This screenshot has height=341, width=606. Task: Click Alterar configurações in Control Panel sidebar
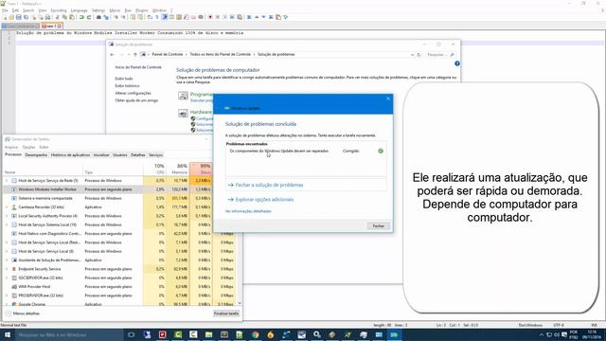click(133, 93)
